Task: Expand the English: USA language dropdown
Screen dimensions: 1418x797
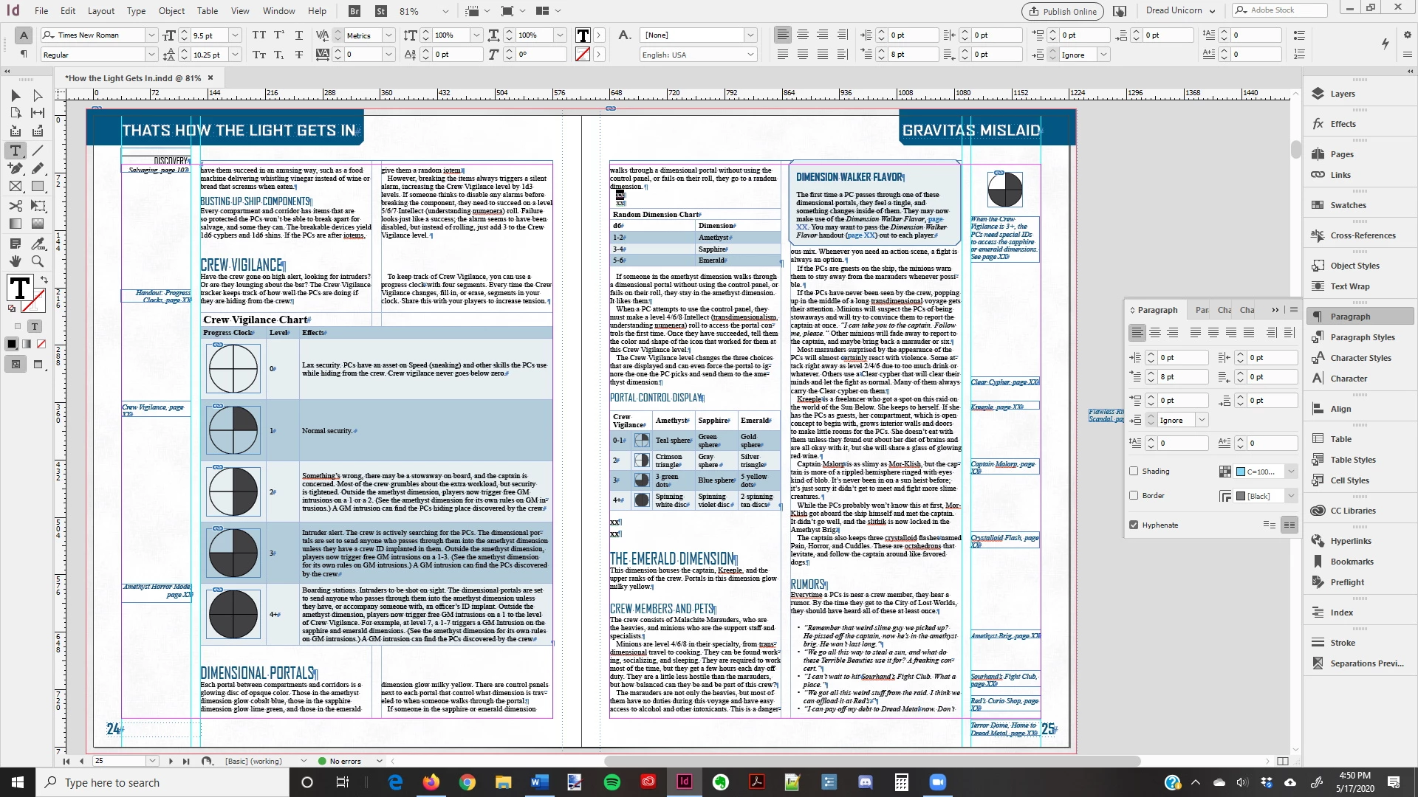Action: coord(750,55)
